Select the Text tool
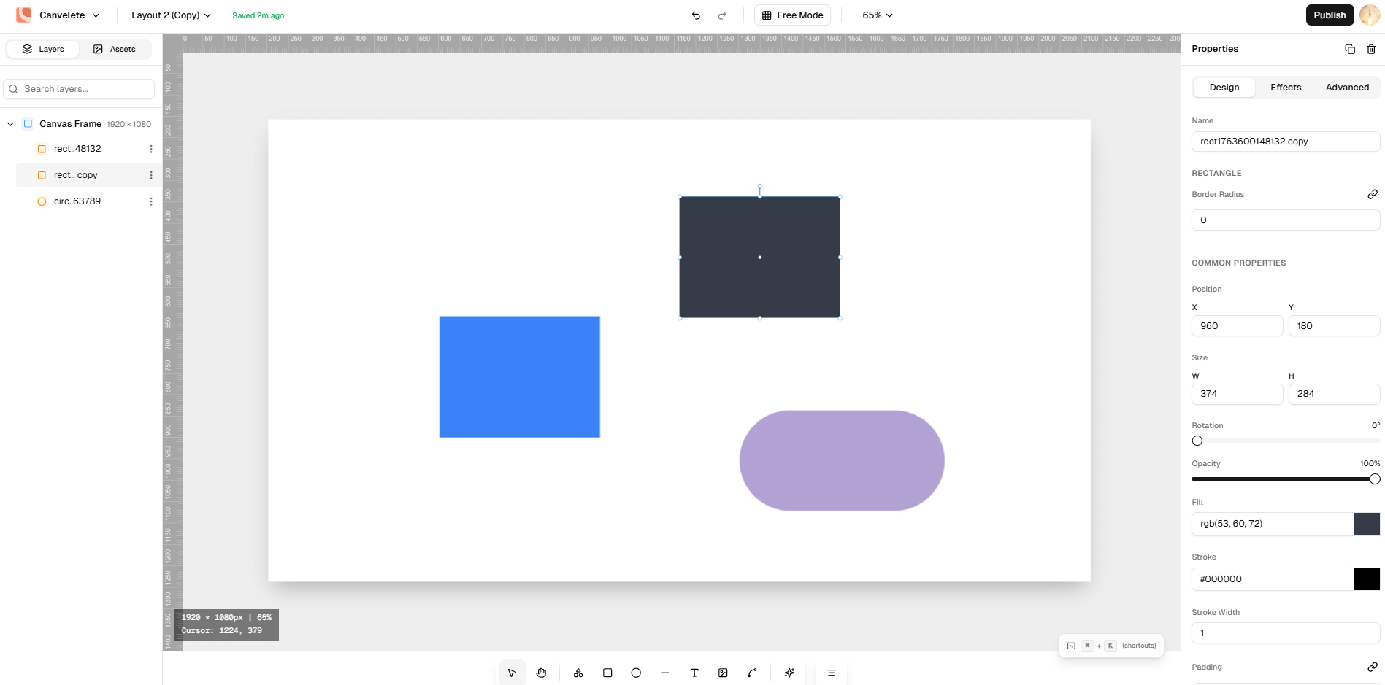The width and height of the screenshot is (1385, 685). tap(694, 673)
